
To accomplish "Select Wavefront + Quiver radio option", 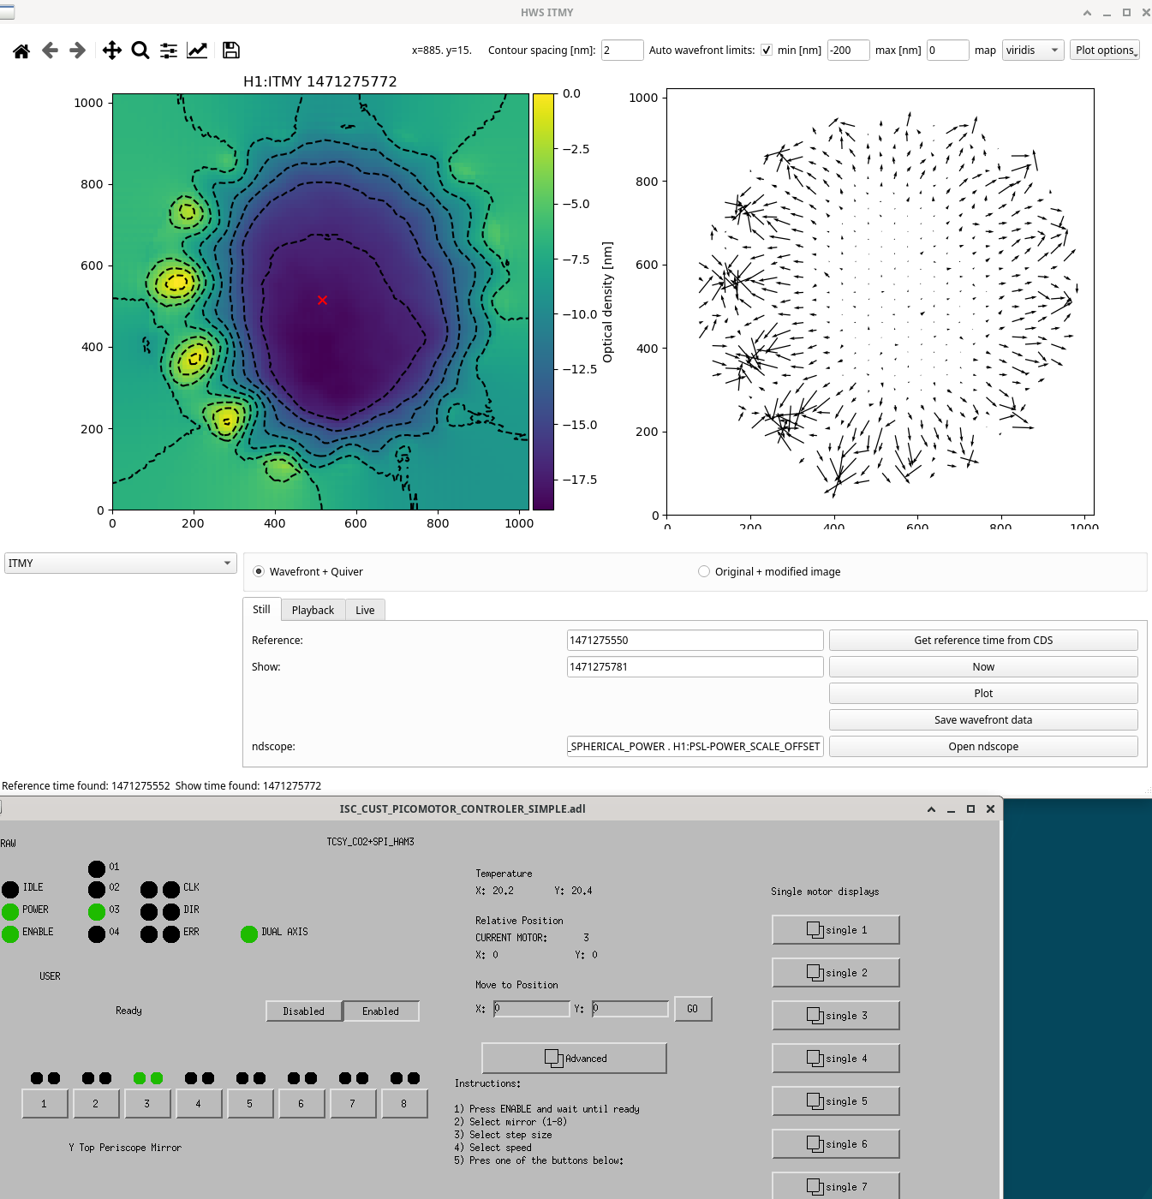I will pos(259,571).
